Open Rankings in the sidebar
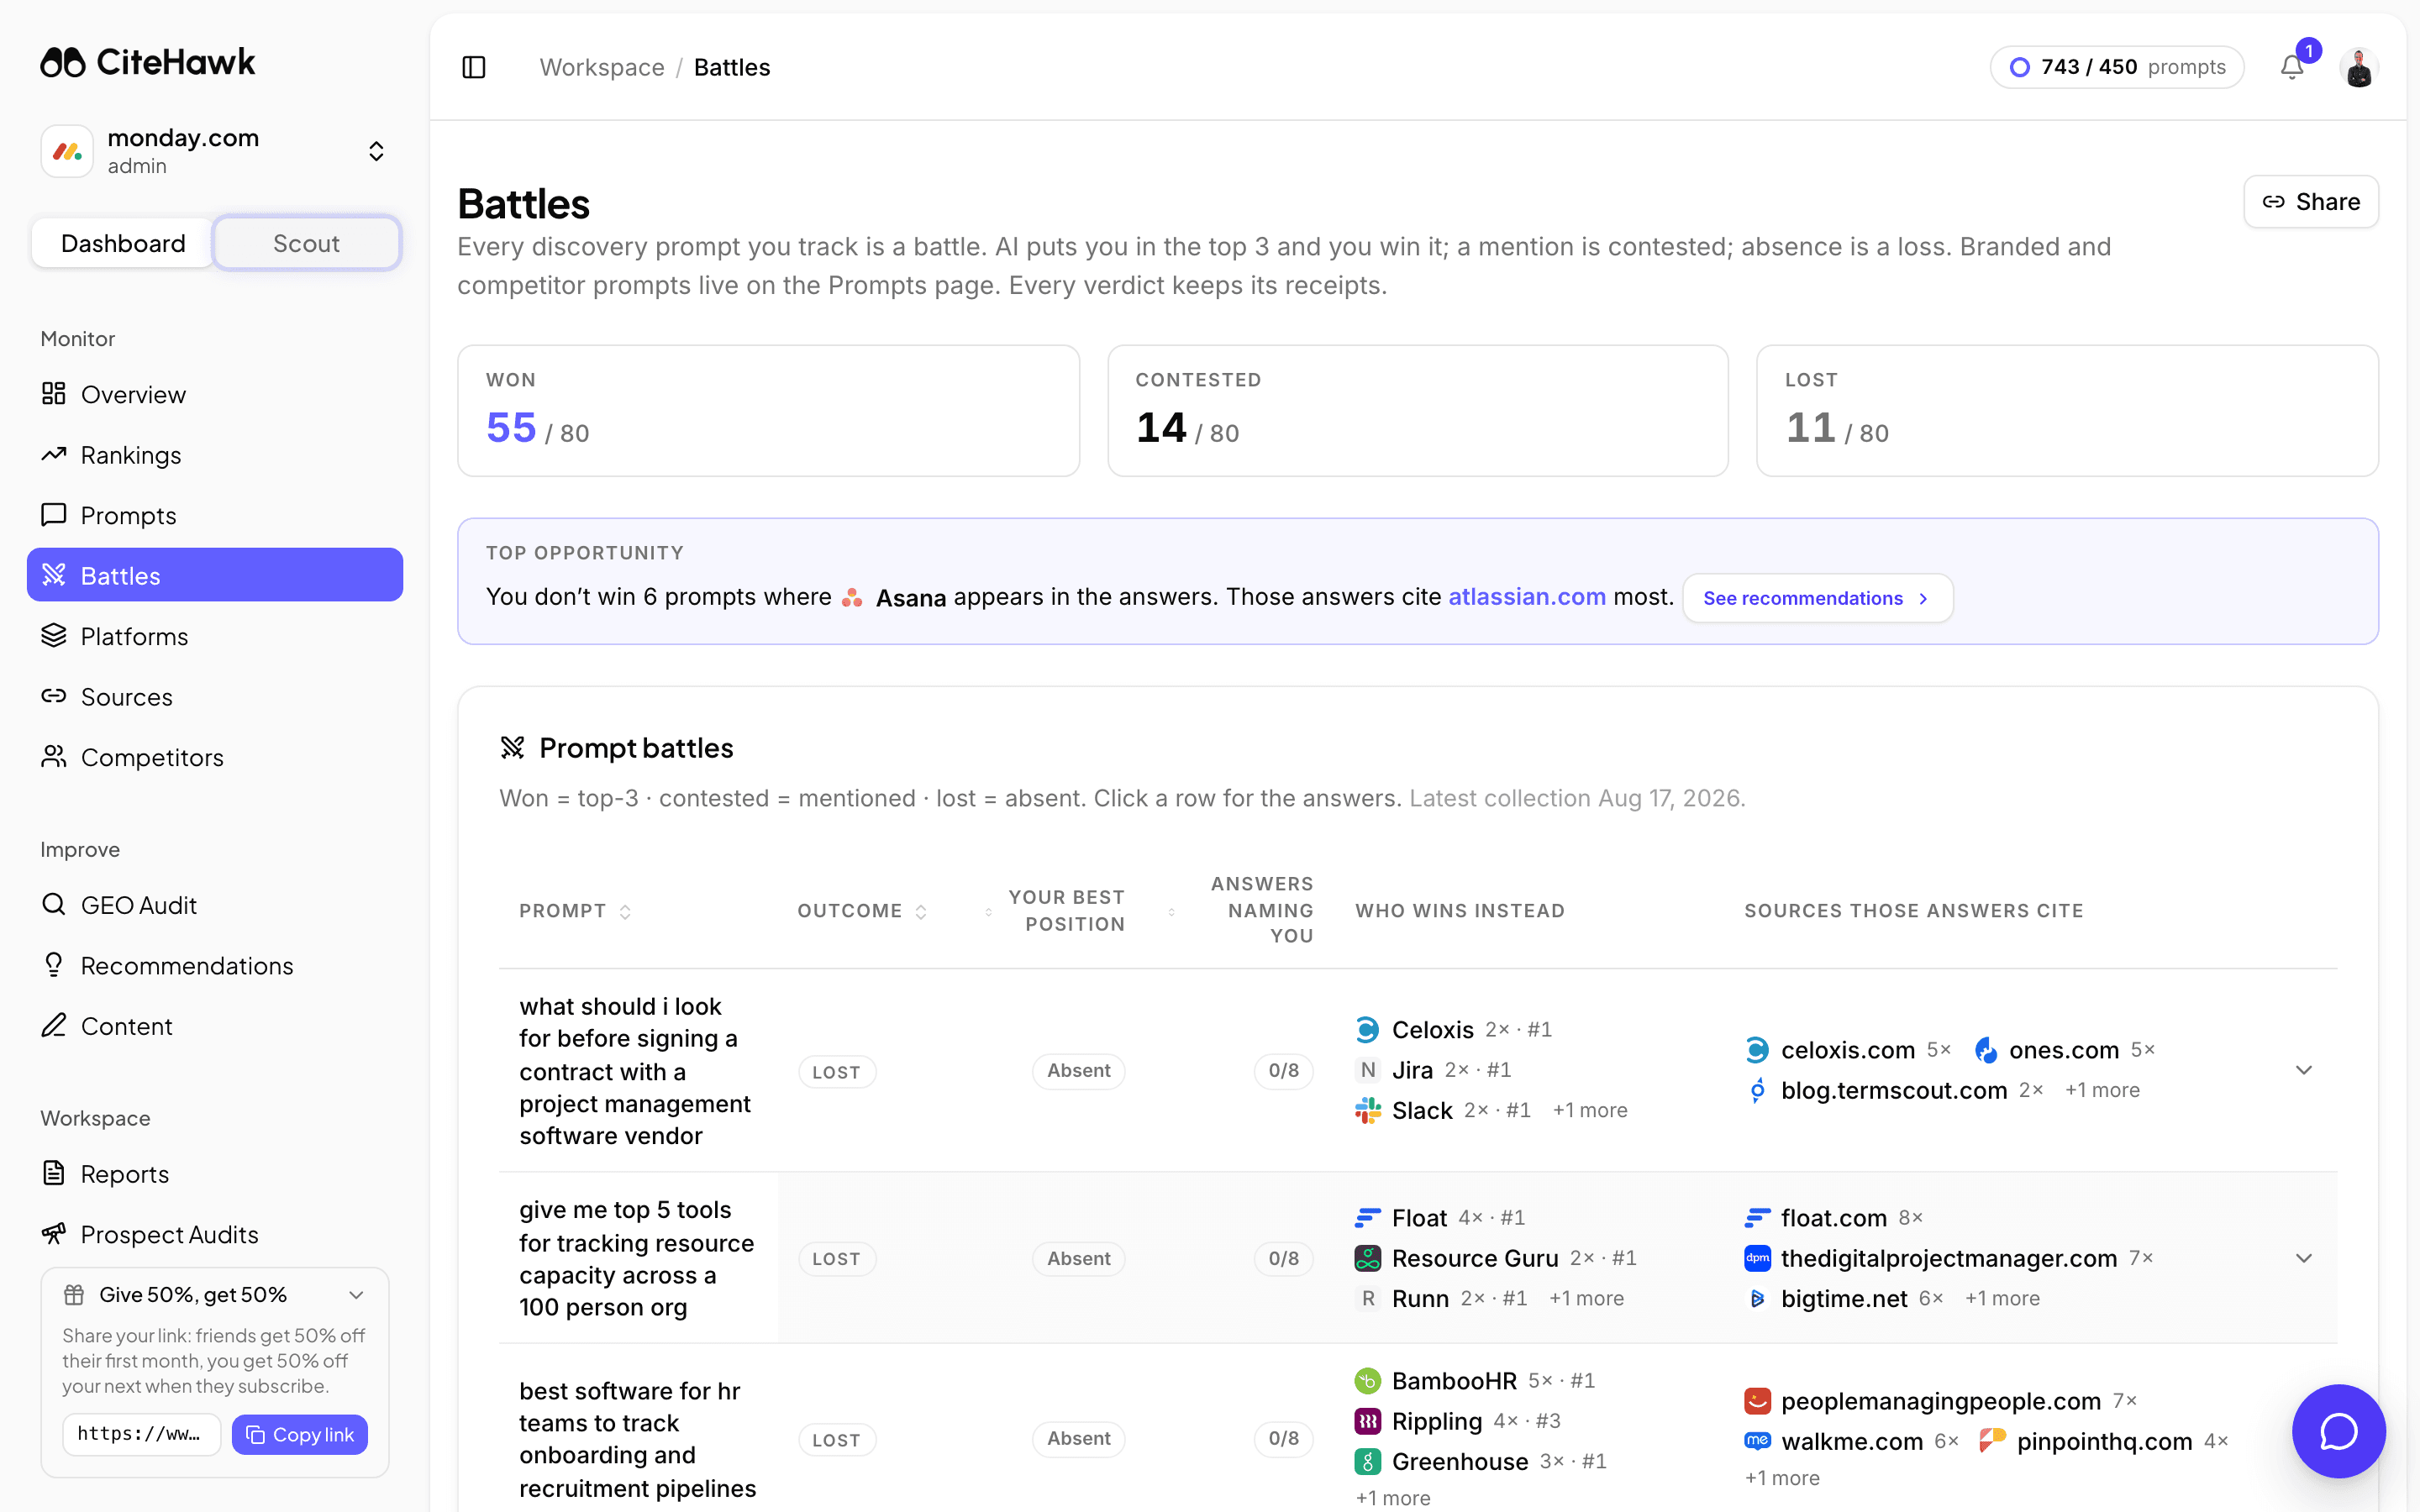The height and width of the screenshot is (1512, 2420). pyautogui.click(x=215, y=455)
